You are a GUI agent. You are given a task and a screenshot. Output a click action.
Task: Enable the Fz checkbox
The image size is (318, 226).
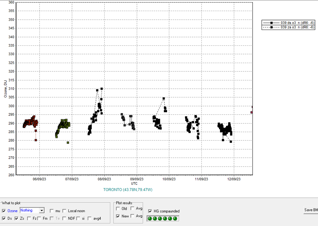pos(29,218)
